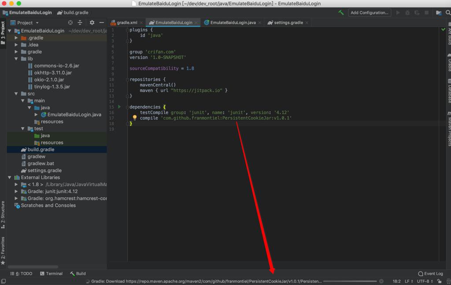Close the settings.gradle tab
451x285 pixels.
click(x=307, y=23)
